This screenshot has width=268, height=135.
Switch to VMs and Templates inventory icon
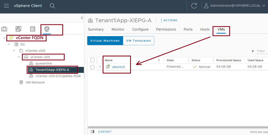(x=18, y=29)
